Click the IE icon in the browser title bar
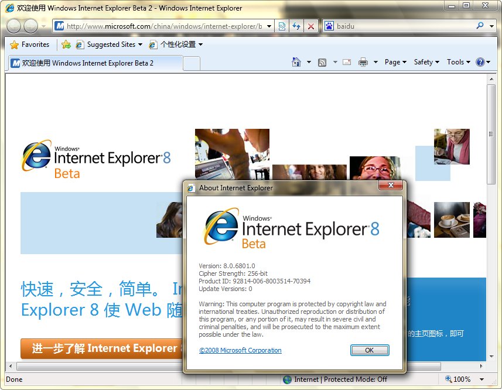The width and height of the screenshot is (502, 390). tap(9, 8)
